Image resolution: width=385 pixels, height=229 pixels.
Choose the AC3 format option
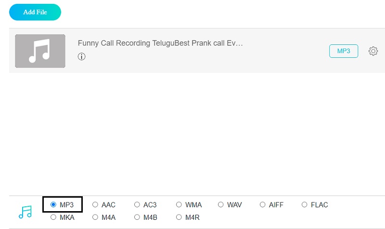(x=137, y=205)
